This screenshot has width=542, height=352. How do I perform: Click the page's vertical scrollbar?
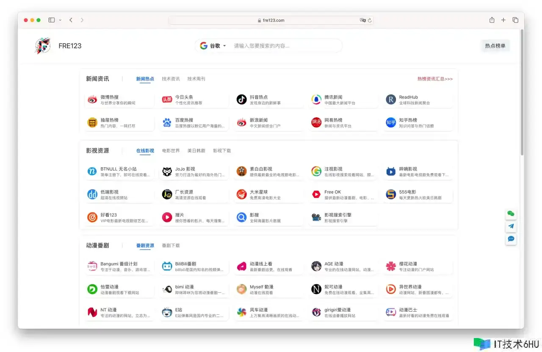(x=522, y=93)
